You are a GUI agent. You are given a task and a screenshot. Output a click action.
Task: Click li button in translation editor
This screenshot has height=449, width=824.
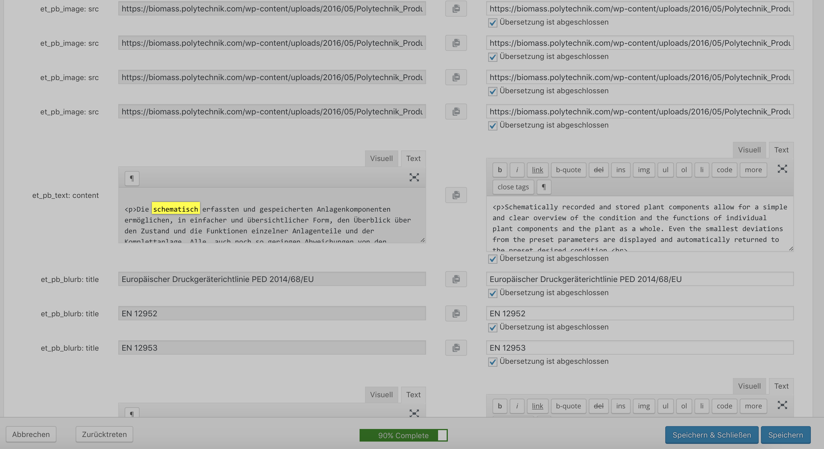pos(702,170)
